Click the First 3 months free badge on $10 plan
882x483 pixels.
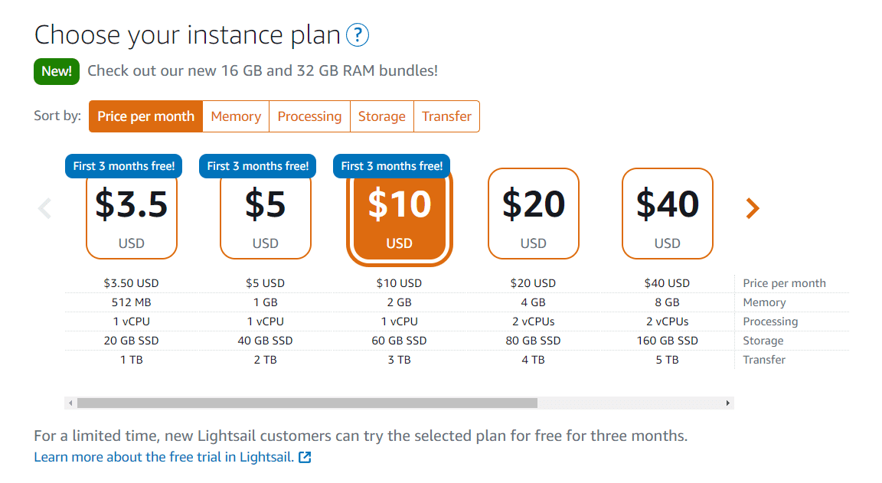point(391,166)
